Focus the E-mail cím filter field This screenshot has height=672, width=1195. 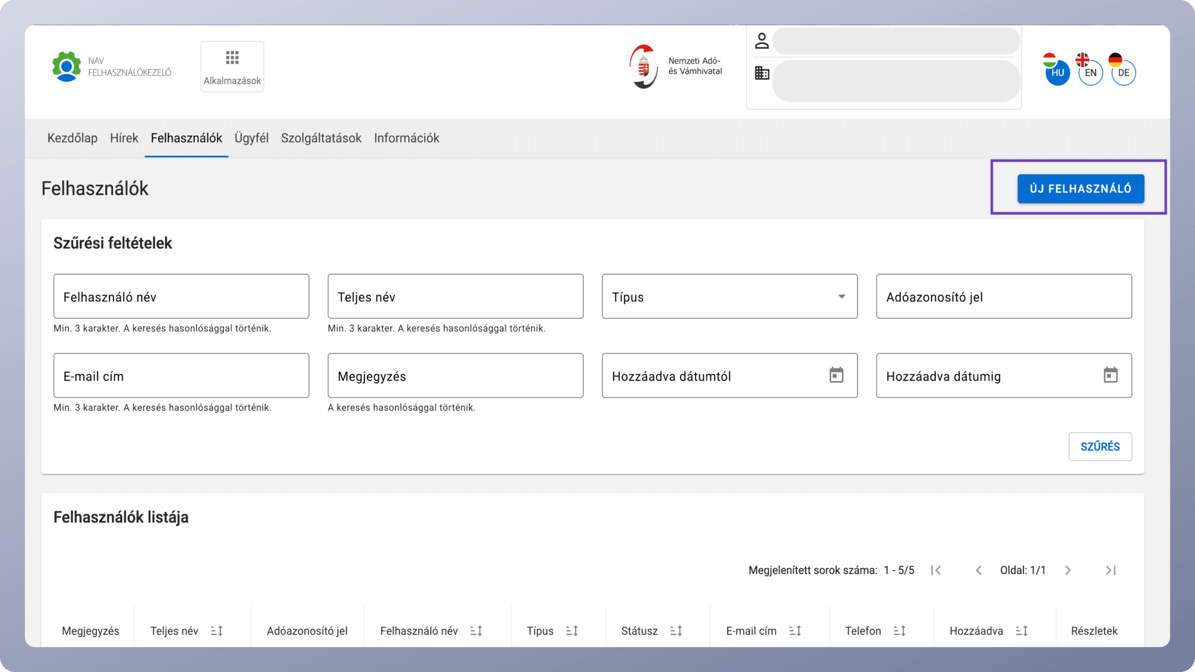point(181,375)
